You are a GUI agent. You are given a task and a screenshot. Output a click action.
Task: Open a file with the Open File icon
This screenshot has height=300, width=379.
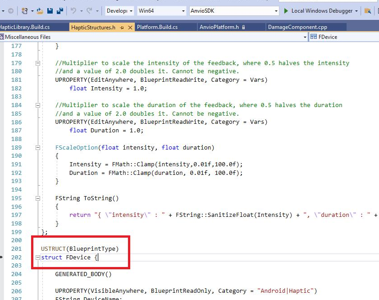pos(39,10)
